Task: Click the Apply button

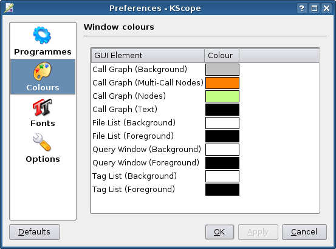Action: coord(258,232)
